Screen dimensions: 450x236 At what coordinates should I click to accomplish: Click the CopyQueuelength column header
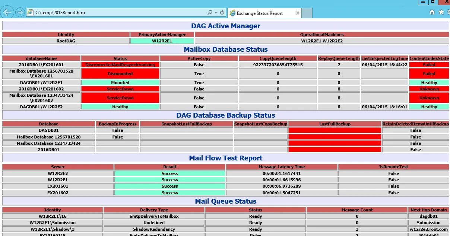click(278, 58)
